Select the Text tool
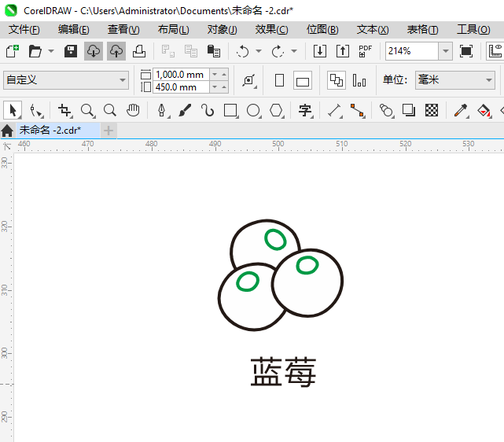Image resolution: width=504 pixels, height=442 pixels. point(305,110)
